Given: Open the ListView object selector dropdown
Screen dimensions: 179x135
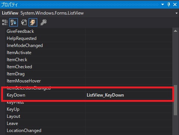Looking at the screenshot, I should 176,13.
